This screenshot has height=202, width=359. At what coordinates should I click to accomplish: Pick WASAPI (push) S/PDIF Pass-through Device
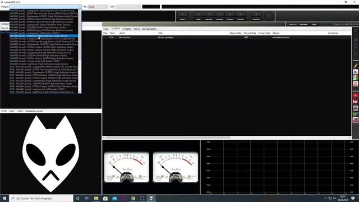point(44,13)
